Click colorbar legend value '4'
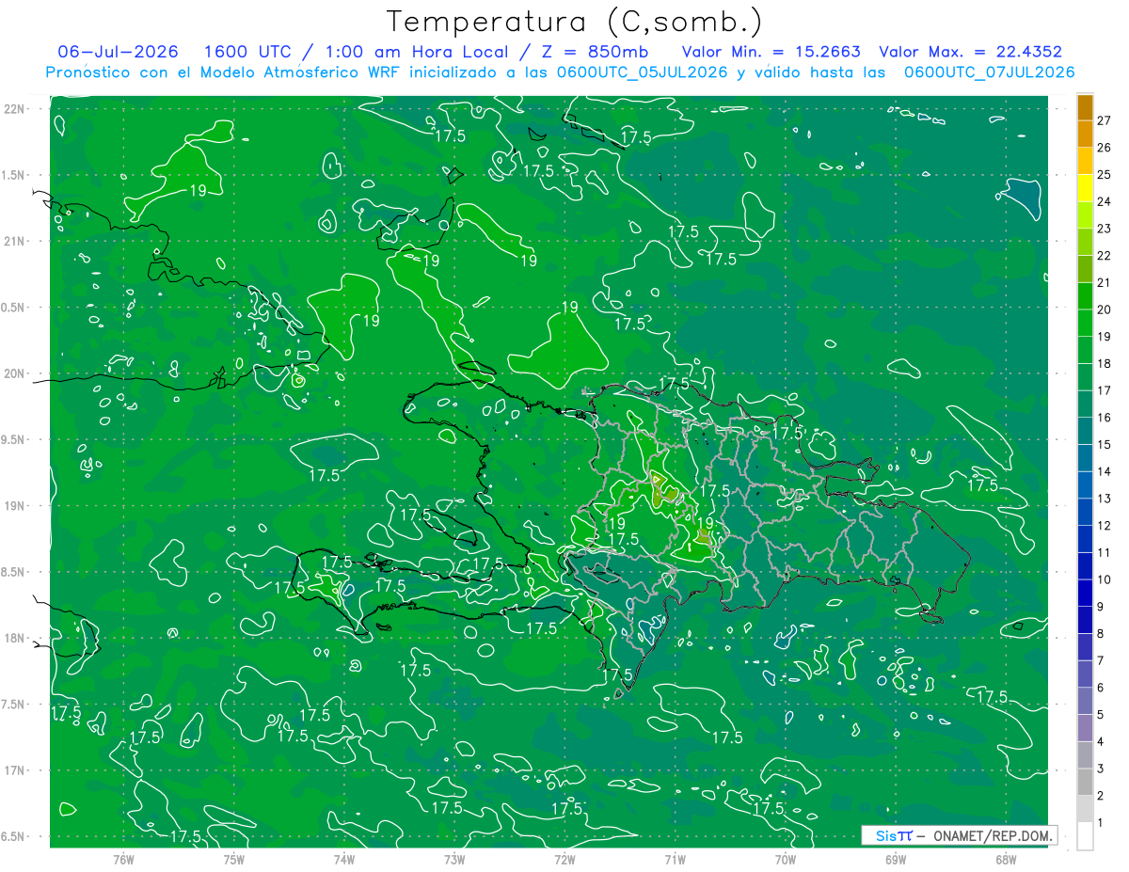Image resolution: width=1129 pixels, height=872 pixels. tap(1102, 741)
